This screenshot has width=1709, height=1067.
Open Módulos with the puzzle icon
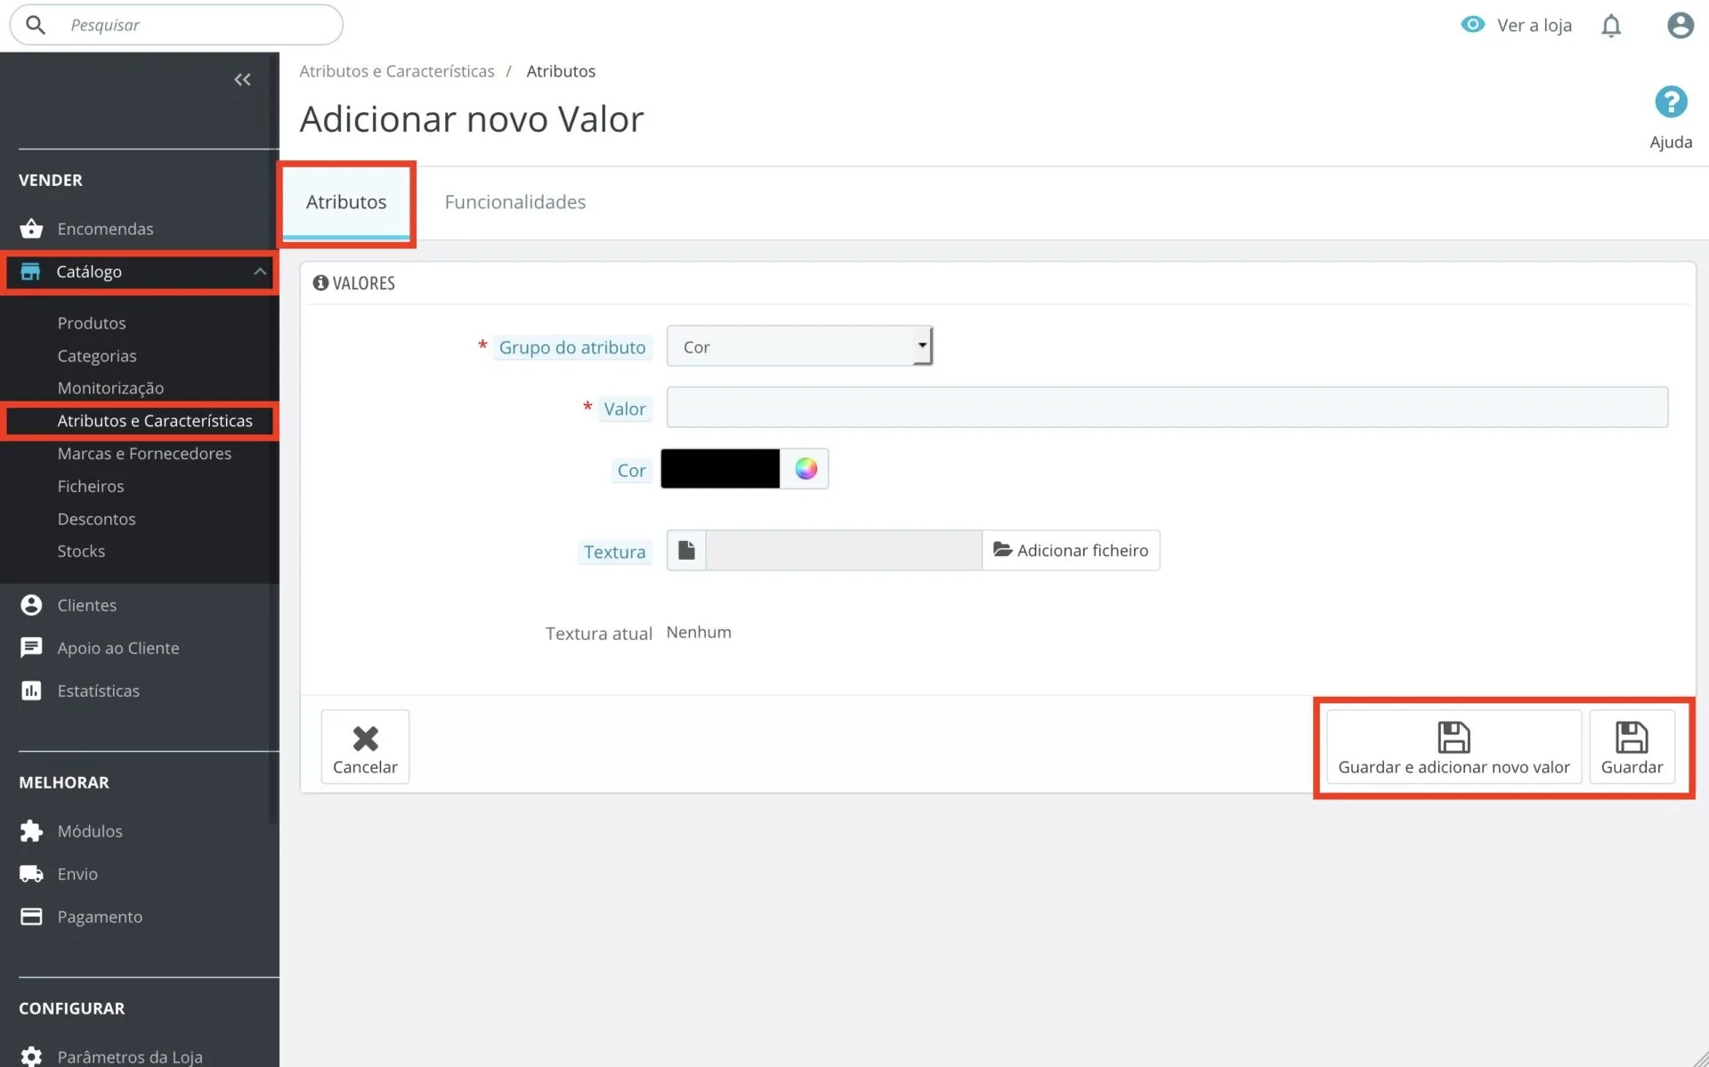point(32,831)
